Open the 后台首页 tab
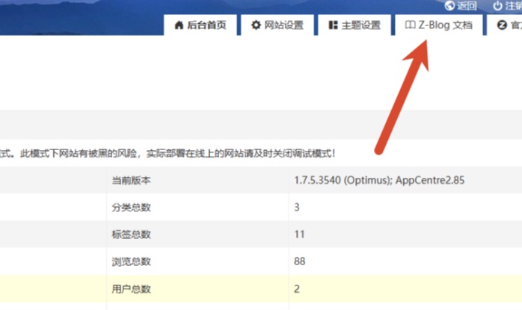This screenshot has height=310, width=522. (200, 25)
